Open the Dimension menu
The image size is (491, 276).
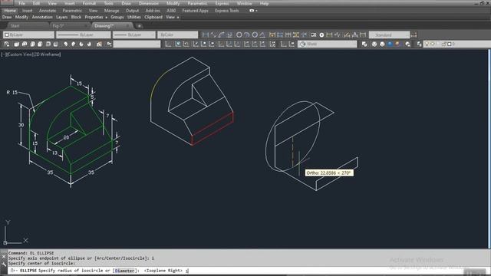click(148, 3)
